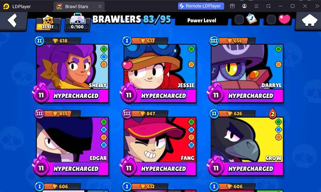Tap the trophy count 35917 badge

48,23
